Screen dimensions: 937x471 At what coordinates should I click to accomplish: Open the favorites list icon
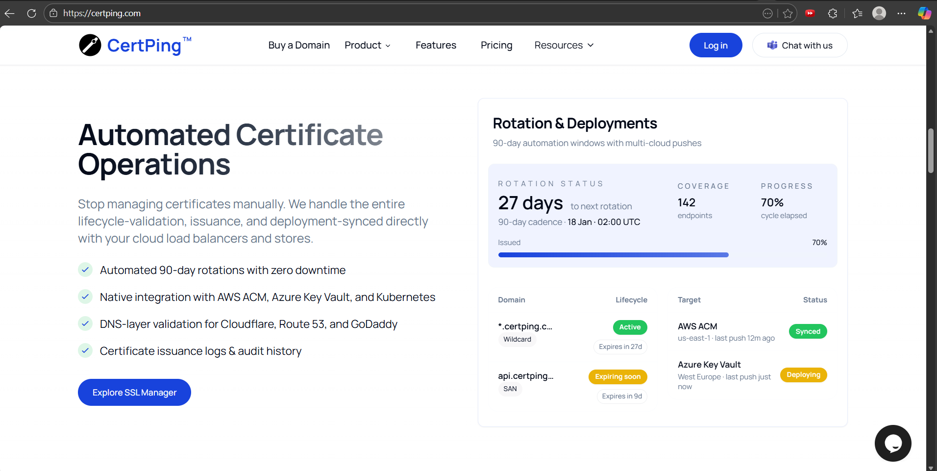(x=857, y=13)
